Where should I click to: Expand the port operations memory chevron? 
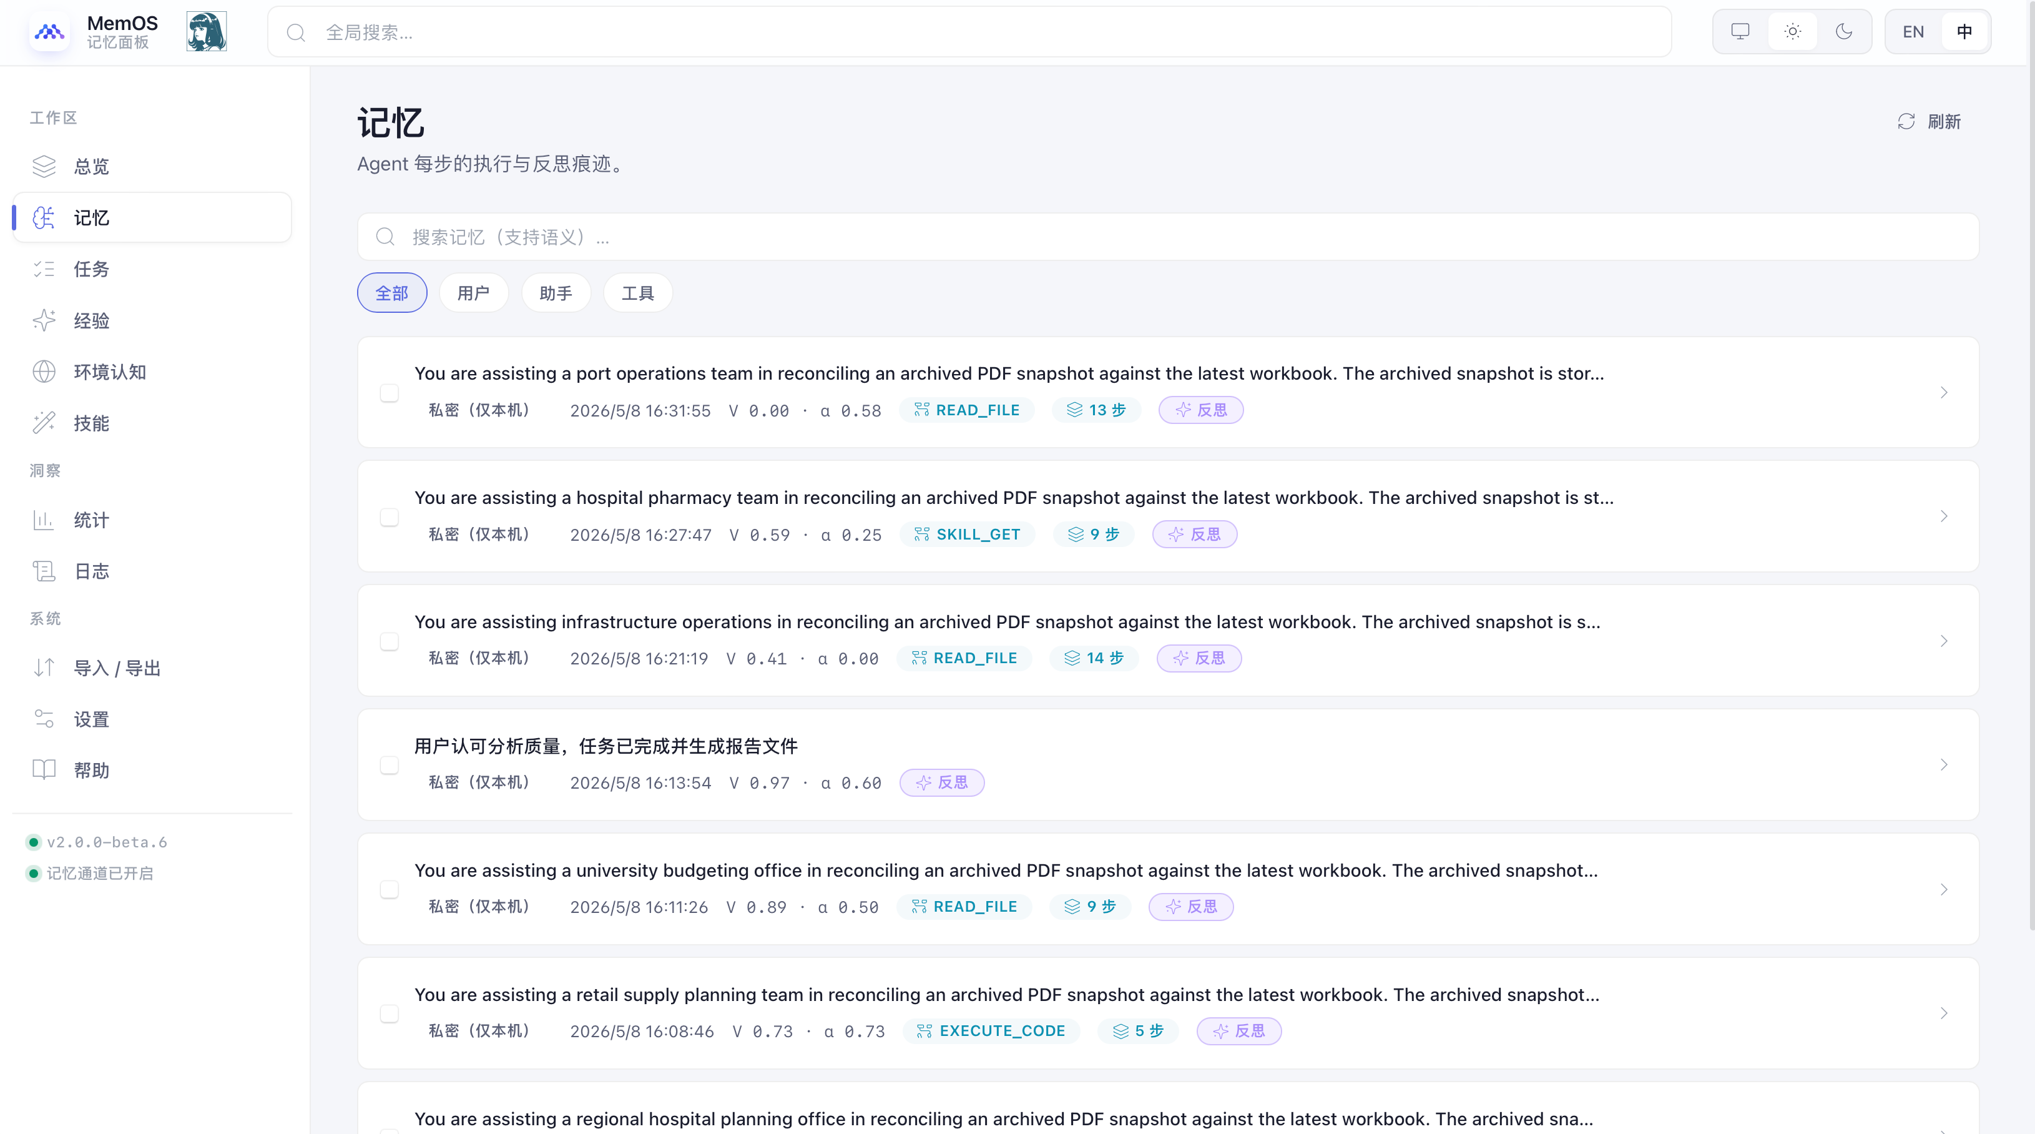coord(1944,393)
